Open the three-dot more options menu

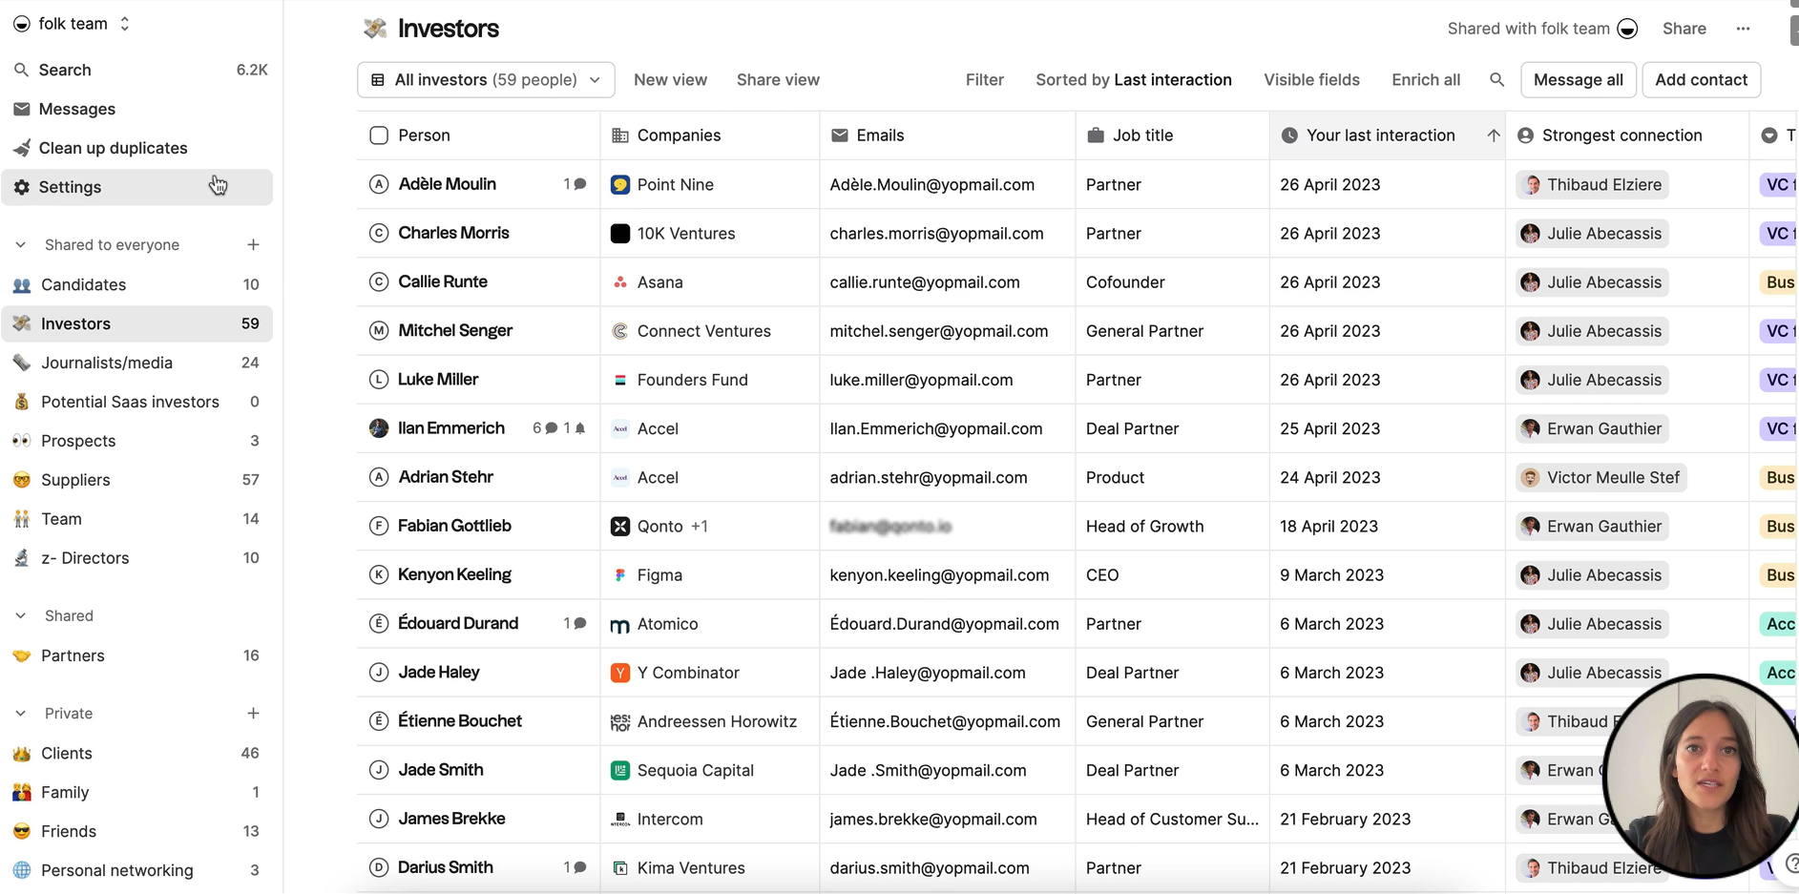click(x=1743, y=29)
